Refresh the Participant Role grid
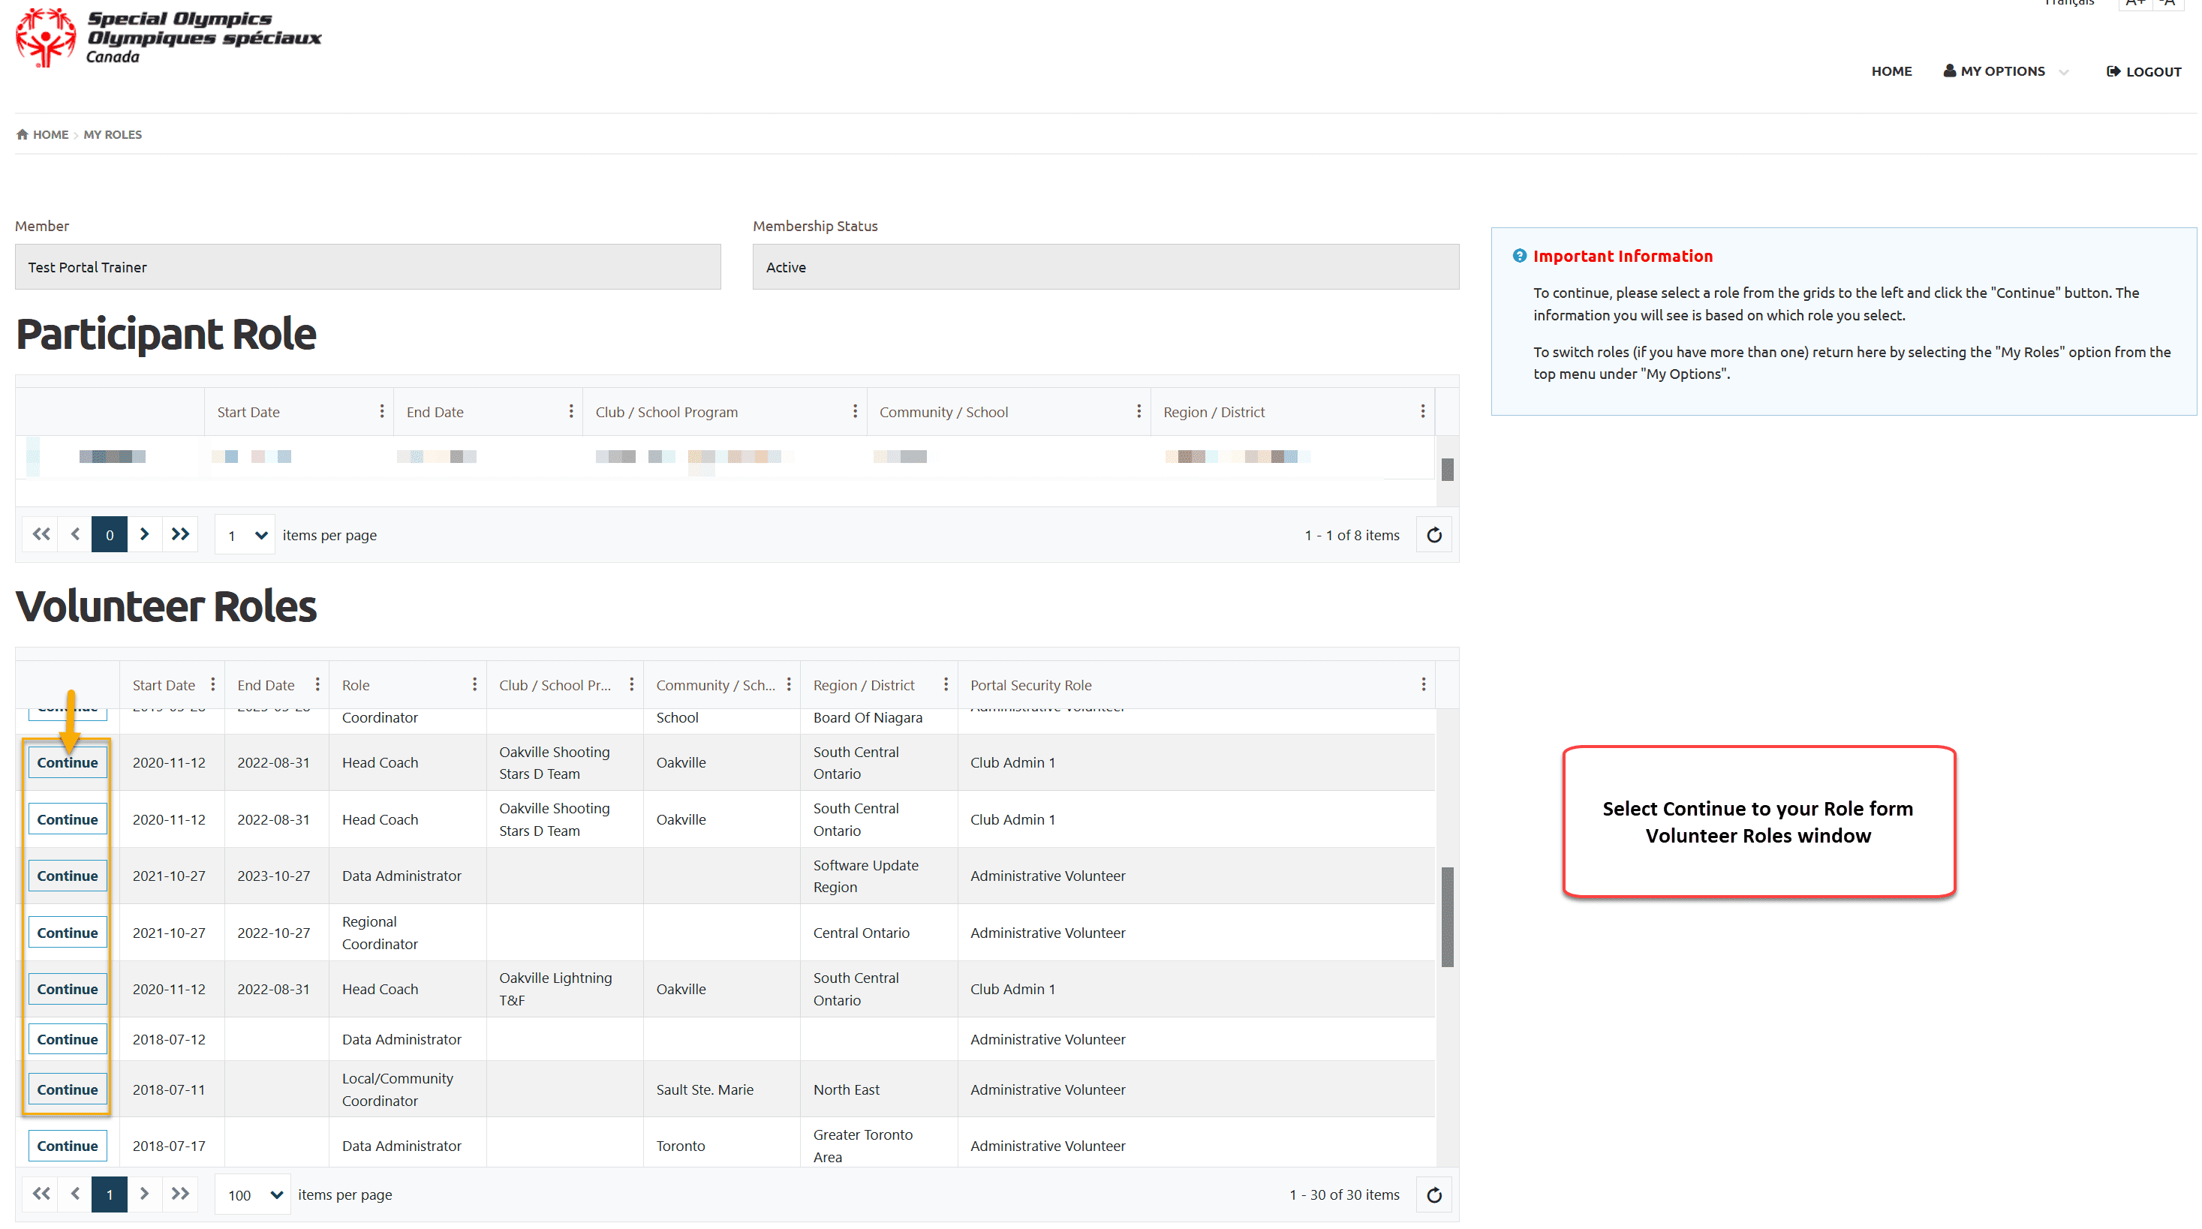 click(x=1433, y=535)
